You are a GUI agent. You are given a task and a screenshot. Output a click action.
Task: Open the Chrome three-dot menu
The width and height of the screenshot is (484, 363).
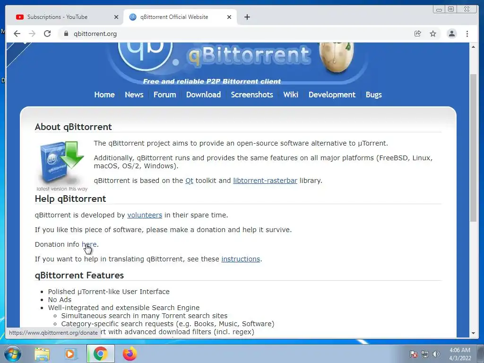point(467,34)
